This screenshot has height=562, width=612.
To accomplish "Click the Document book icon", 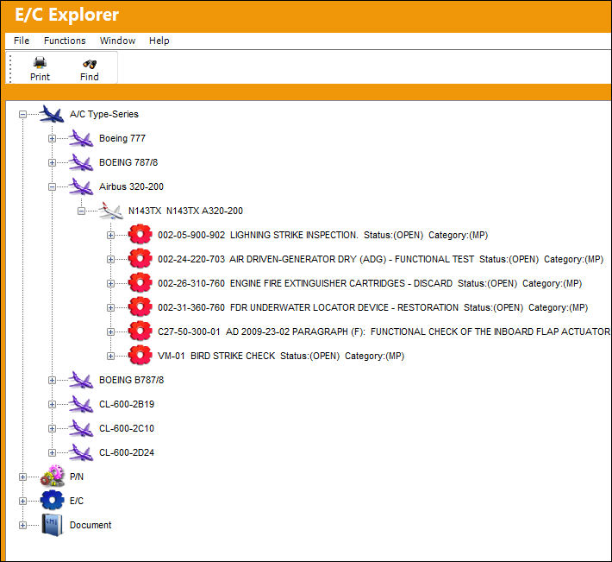I will point(52,525).
